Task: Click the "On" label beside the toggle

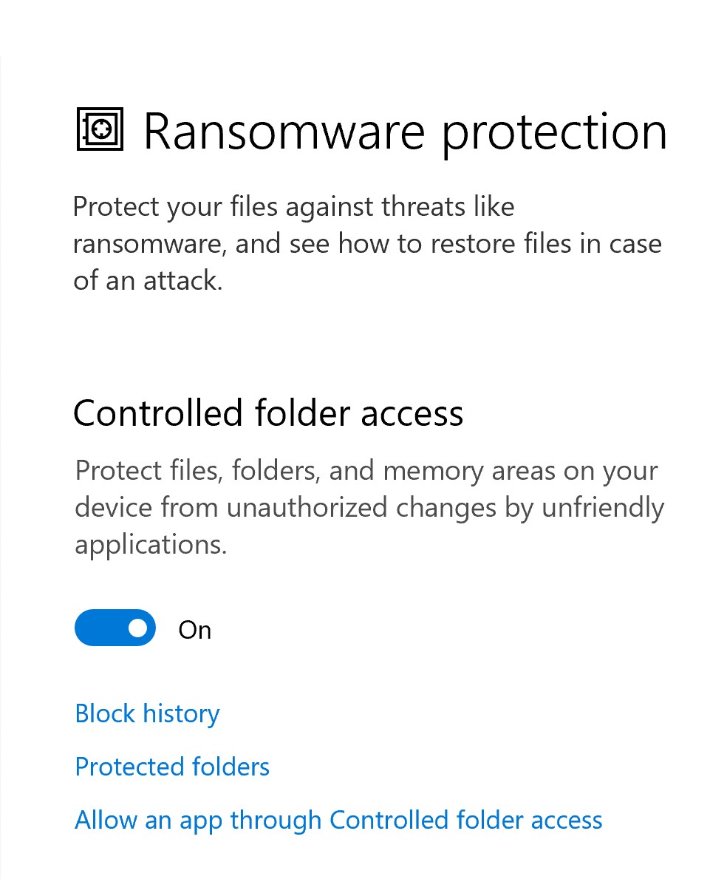Action: tap(195, 630)
